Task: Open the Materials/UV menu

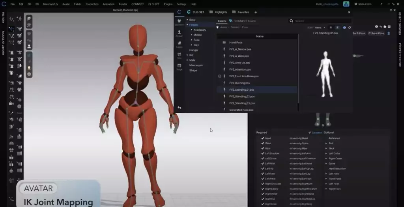Action: (x=50, y=4)
